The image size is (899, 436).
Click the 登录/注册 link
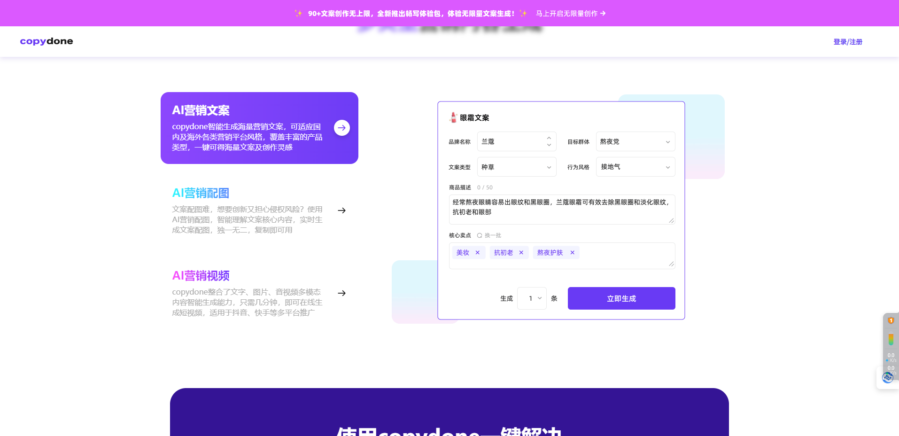[x=847, y=41]
